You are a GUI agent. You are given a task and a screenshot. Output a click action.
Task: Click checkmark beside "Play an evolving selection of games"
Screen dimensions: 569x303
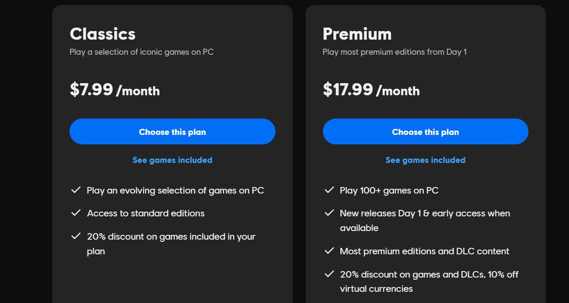(x=76, y=190)
